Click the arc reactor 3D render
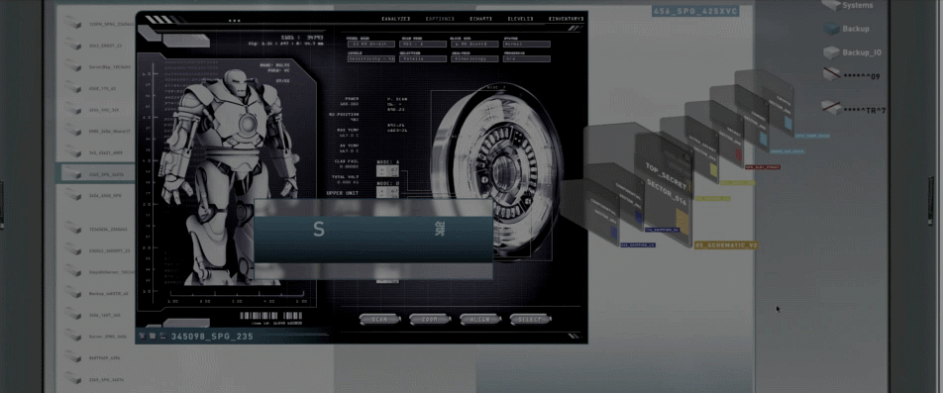This screenshot has height=393, width=943. [x=496, y=171]
